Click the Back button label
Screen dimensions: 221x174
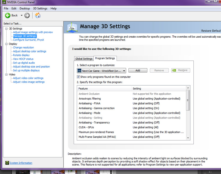[x=15, y=16]
